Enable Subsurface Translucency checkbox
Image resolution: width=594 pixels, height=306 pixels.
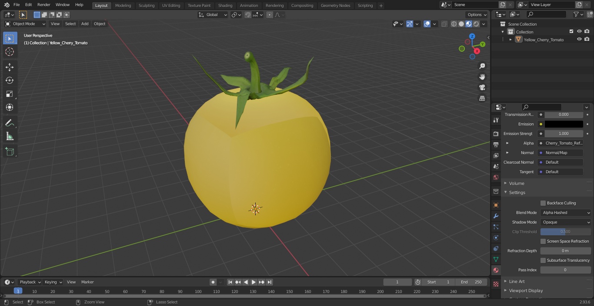coord(543,260)
